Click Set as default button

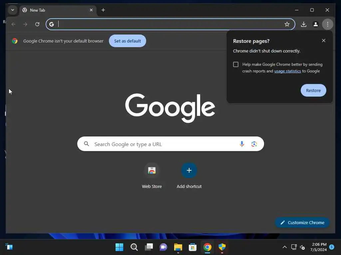pyautogui.click(x=128, y=41)
